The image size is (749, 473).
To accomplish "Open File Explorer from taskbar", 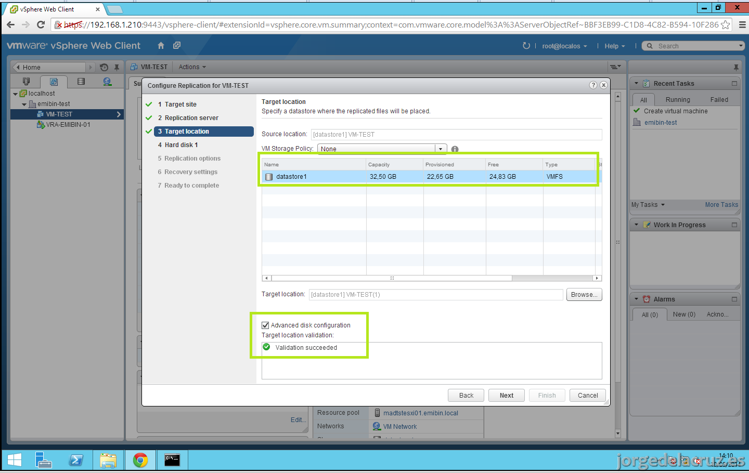I will point(108,460).
